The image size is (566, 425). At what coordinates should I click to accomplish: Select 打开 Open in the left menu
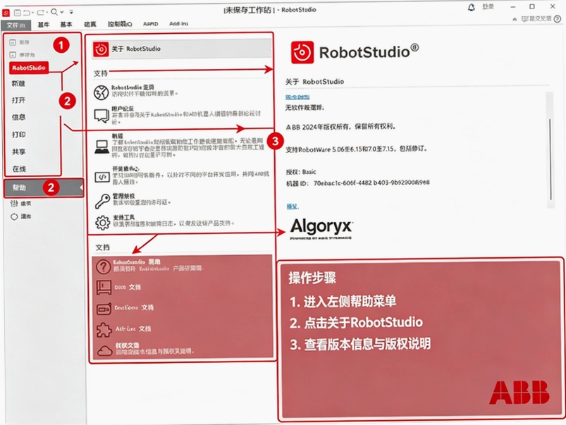(x=18, y=100)
